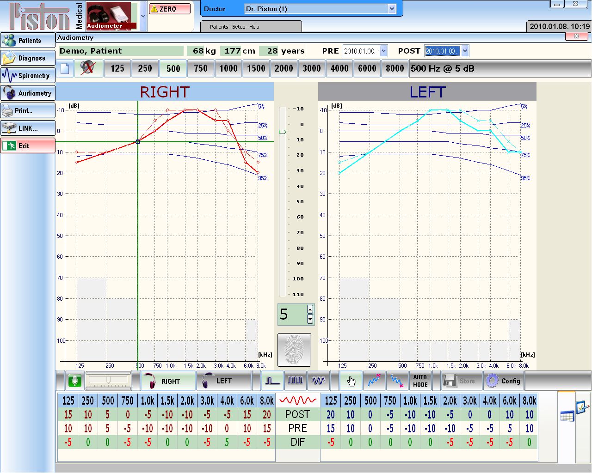592x473 pixels.
Task: Close the Audiometry panel
Action: 576,36
